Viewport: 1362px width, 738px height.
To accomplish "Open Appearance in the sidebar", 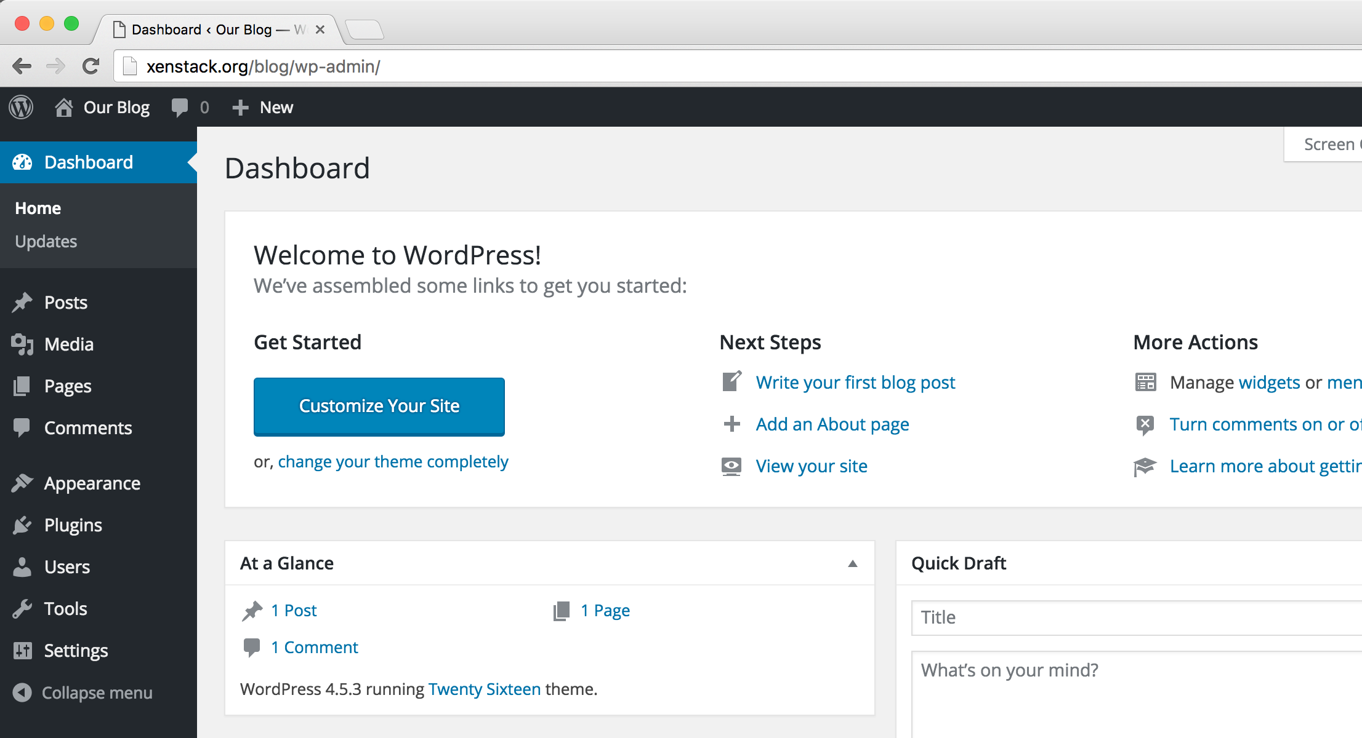I will pos(92,483).
